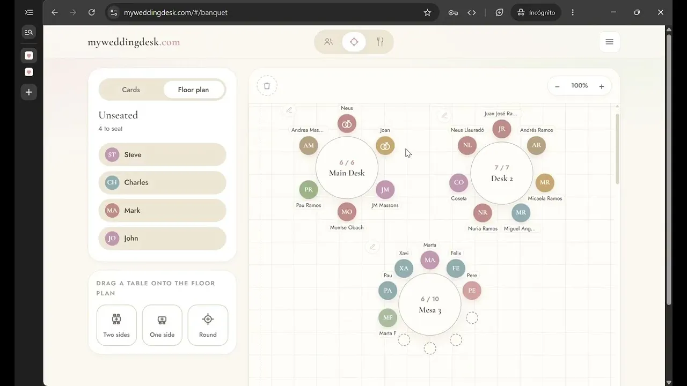The width and height of the screenshot is (687, 386).
Task: Click the browser address bar URL
Action: coord(176,12)
